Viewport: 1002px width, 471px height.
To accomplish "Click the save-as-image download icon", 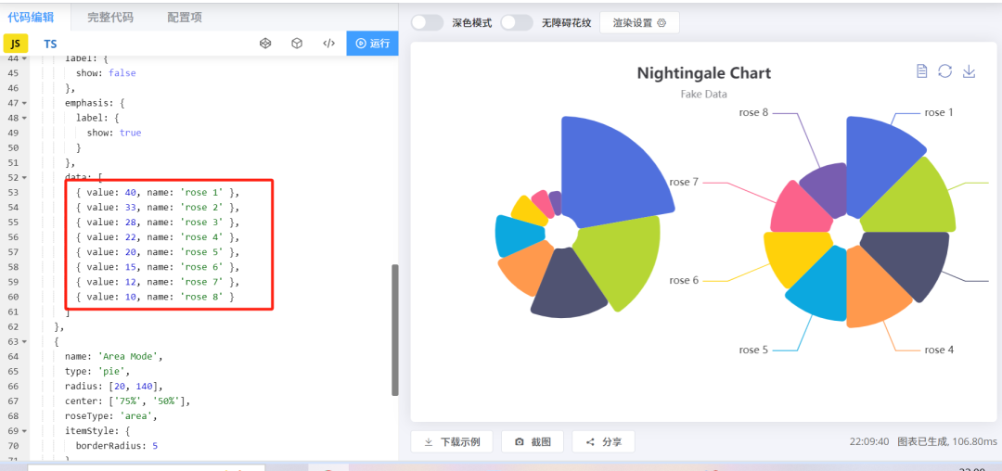I will pos(969,70).
